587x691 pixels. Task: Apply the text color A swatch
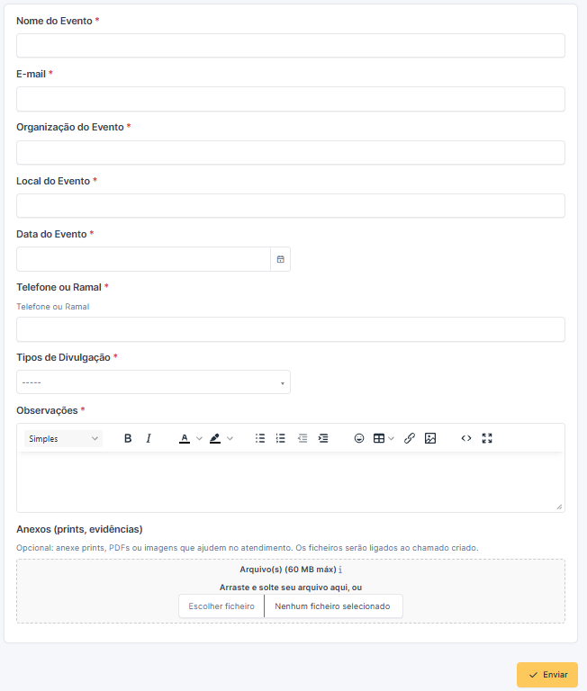click(185, 438)
